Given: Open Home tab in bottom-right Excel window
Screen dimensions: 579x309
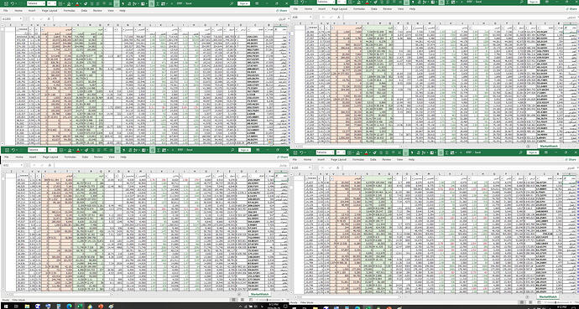Looking at the screenshot, I should click(x=307, y=159).
